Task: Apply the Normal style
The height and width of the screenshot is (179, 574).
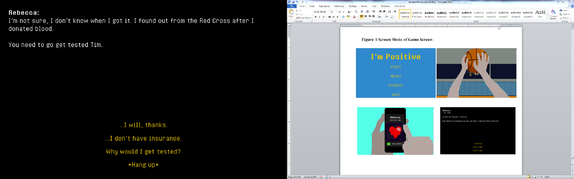Action: pyautogui.click(x=405, y=14)
